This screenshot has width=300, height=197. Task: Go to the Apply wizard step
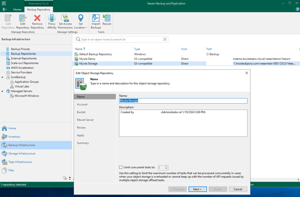click(80, 135)
